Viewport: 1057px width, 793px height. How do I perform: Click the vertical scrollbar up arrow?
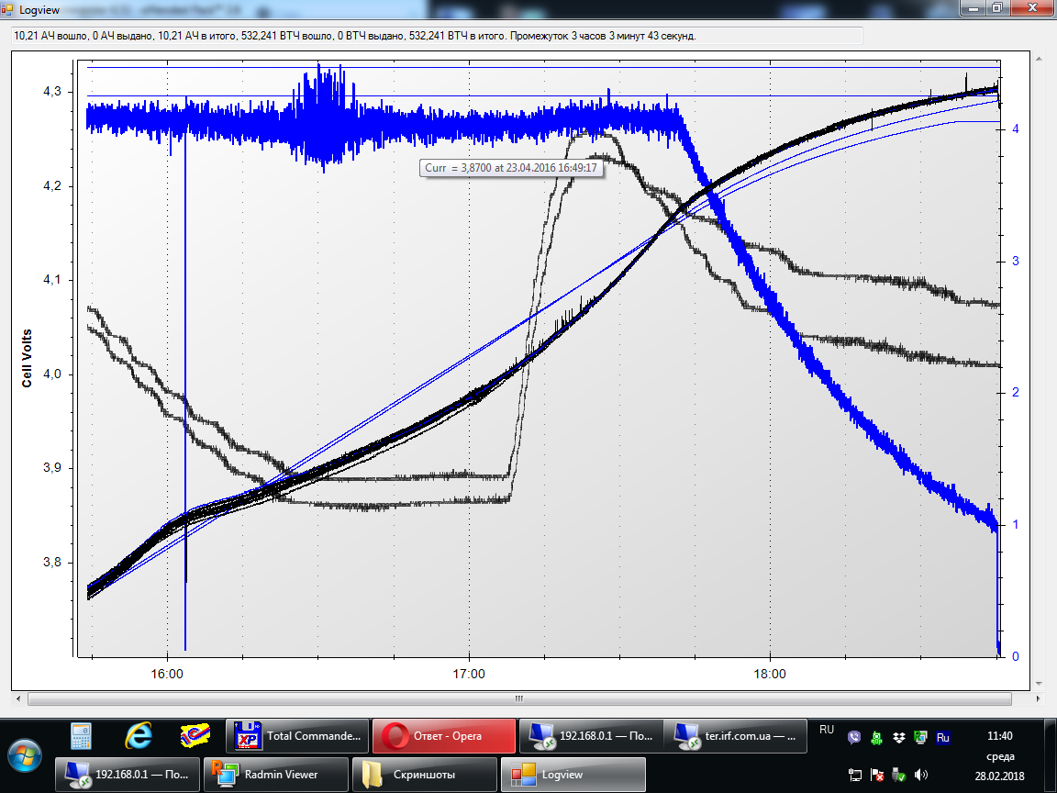(x=1039, y=58)
